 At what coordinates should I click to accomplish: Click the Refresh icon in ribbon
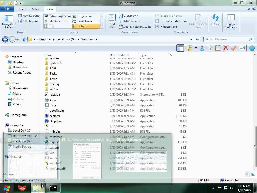pos(215,18)
